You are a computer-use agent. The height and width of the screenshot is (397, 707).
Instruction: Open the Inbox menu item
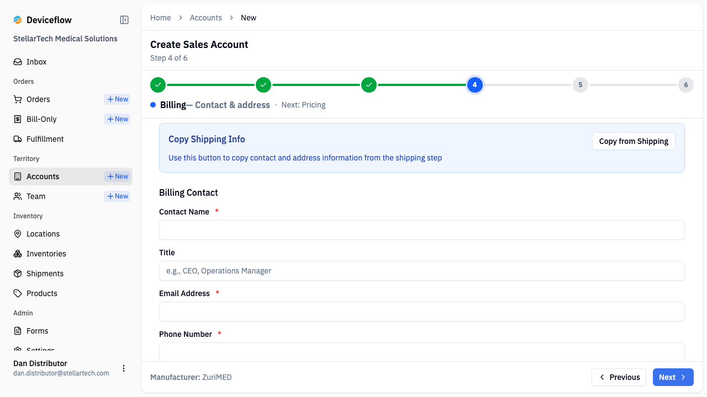click(71, 62)
